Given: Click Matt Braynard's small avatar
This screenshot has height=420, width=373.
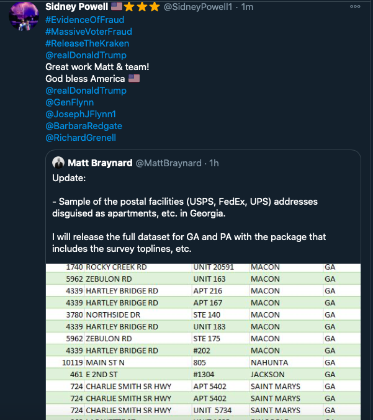Looking at the screenshot, I should (x=58, y=163).
